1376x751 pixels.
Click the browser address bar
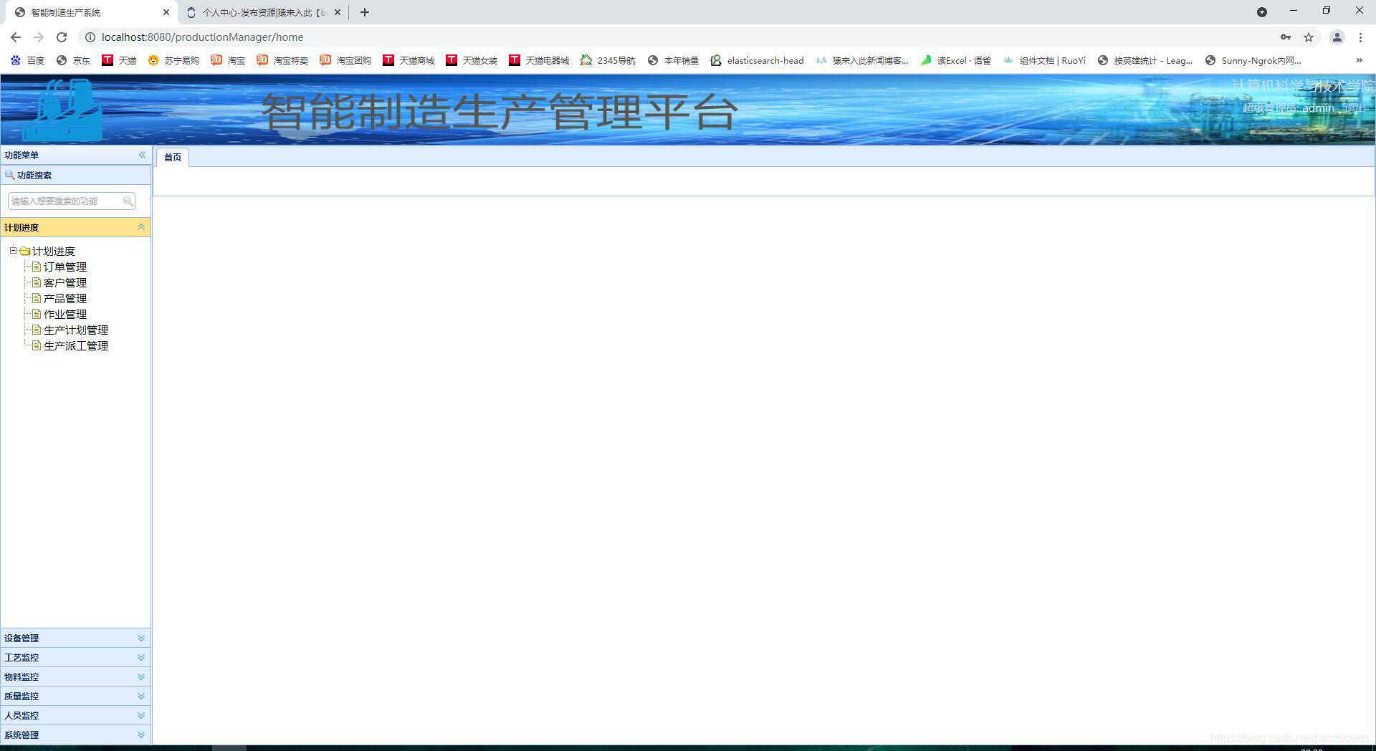point(287,37)
